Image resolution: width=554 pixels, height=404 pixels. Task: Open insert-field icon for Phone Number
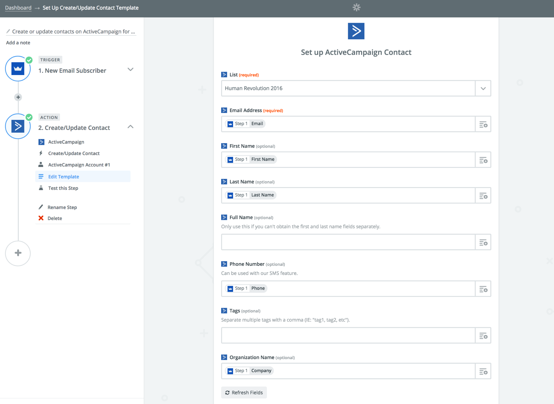(x=483, y=289)
